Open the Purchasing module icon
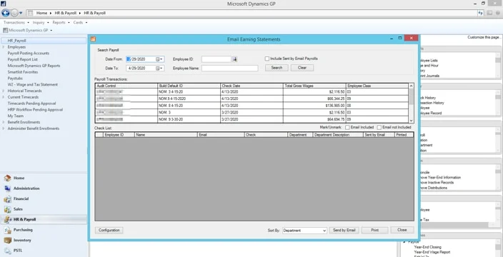 tap(8, 230)
